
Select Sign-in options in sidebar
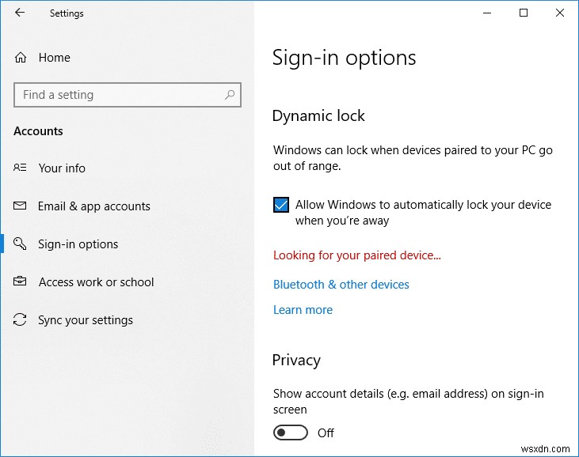pos(78,244)
